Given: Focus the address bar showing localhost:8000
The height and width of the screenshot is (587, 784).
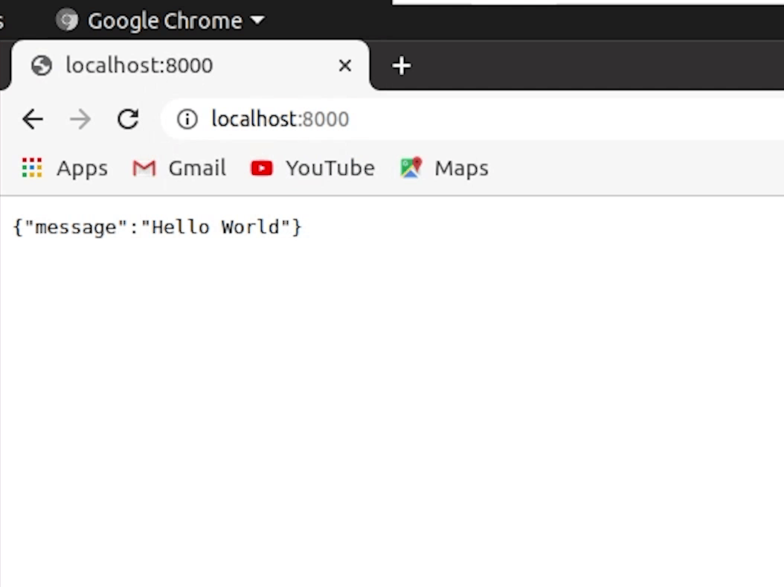Looking at the screenshot, I should 446,119.
